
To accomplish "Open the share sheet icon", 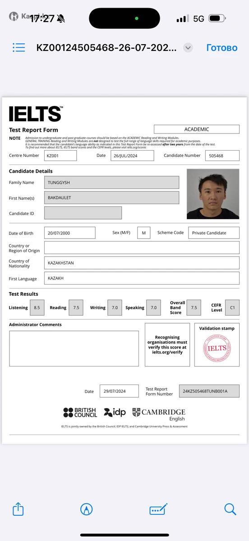I will tap(18, 509).
